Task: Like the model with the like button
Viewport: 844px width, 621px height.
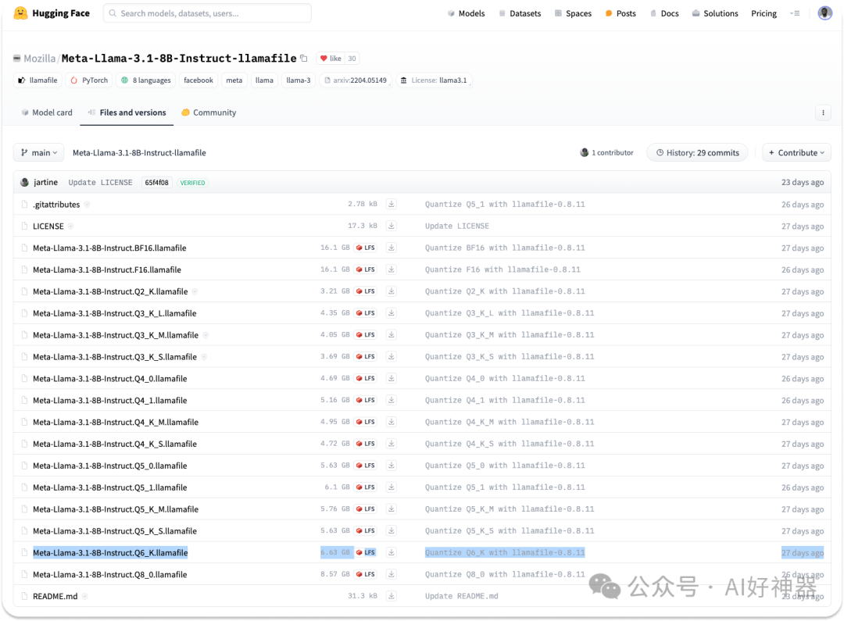Action: coord(331,58)
